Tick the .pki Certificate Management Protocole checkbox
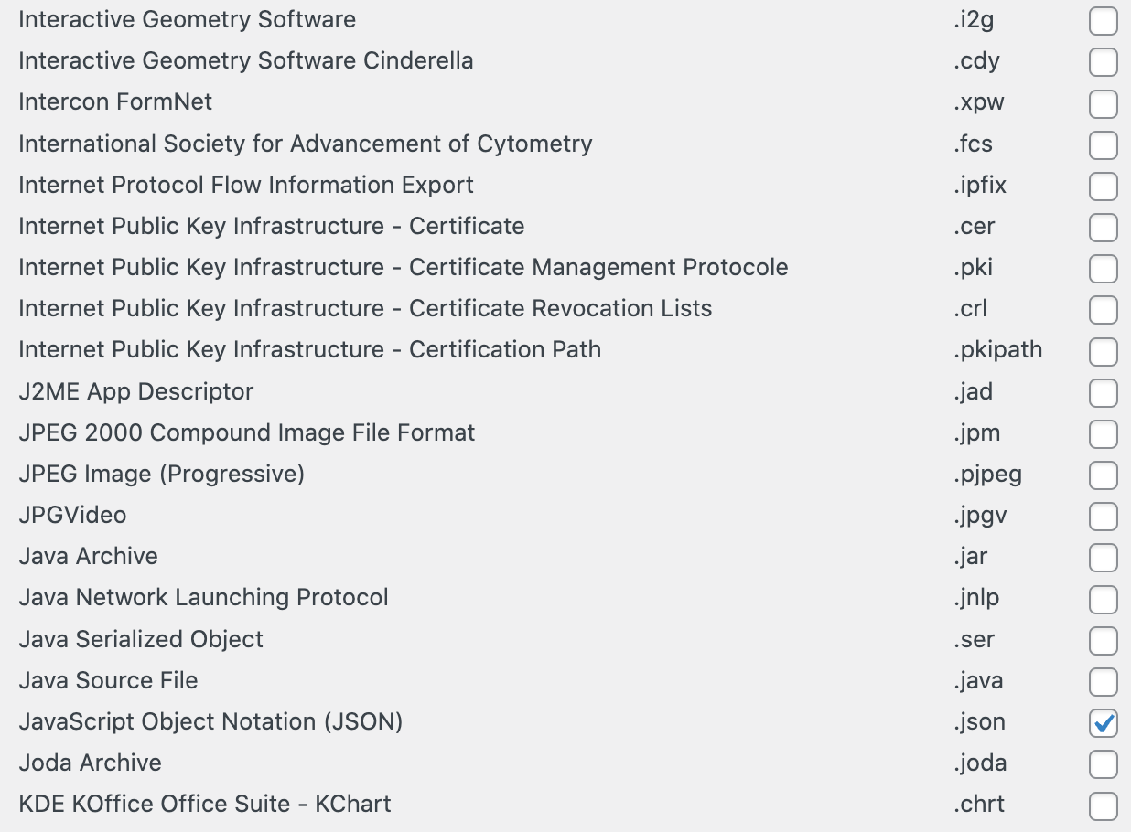This screenshot has height=832, width=1131. tap(1104, 268)
